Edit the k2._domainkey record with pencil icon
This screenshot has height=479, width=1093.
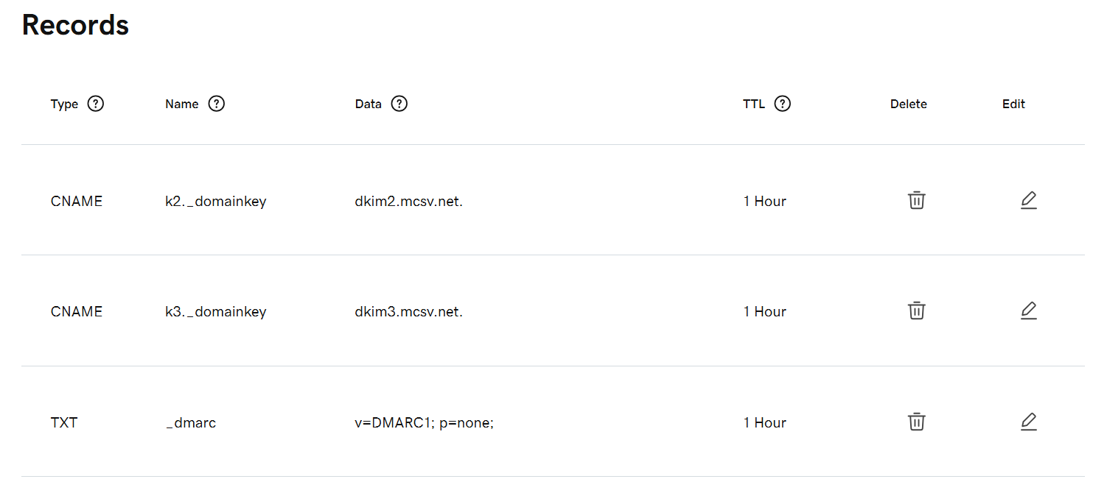1029,200
